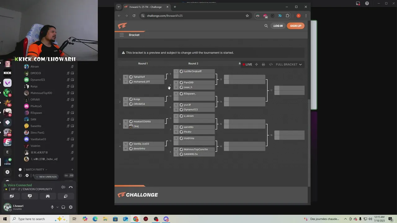Viewport: 397px width, 223px height.
Task: Open the E letter server in Discord
Action: coord(7,152)
